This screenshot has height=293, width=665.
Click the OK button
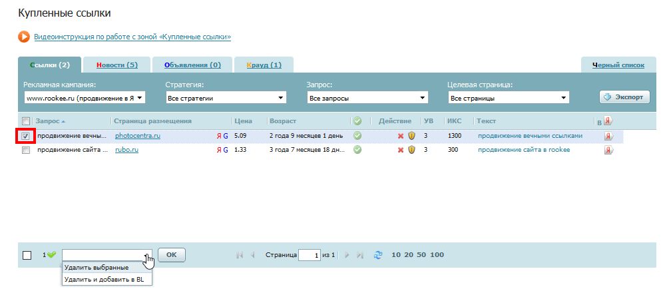pos(171,255)
